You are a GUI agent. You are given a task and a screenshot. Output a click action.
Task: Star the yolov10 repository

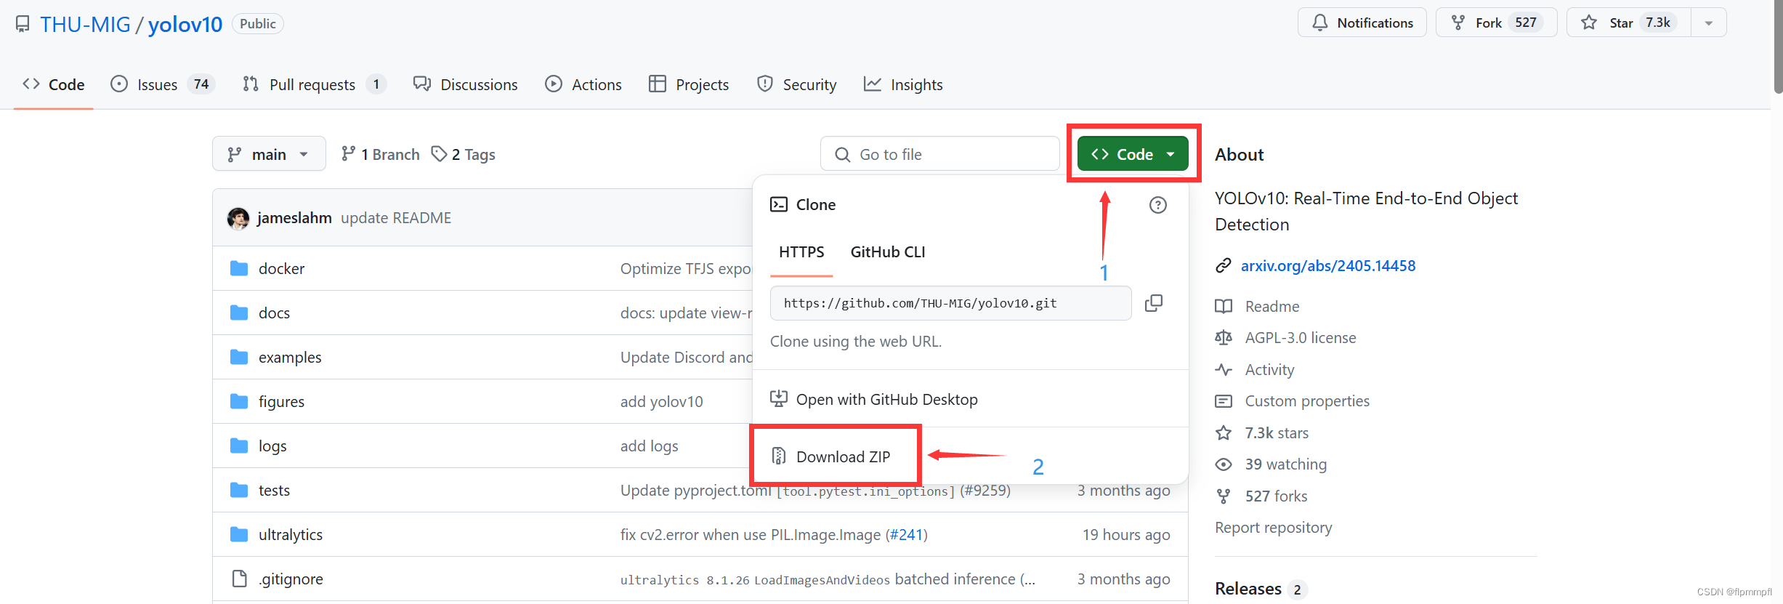point(1629,23)
